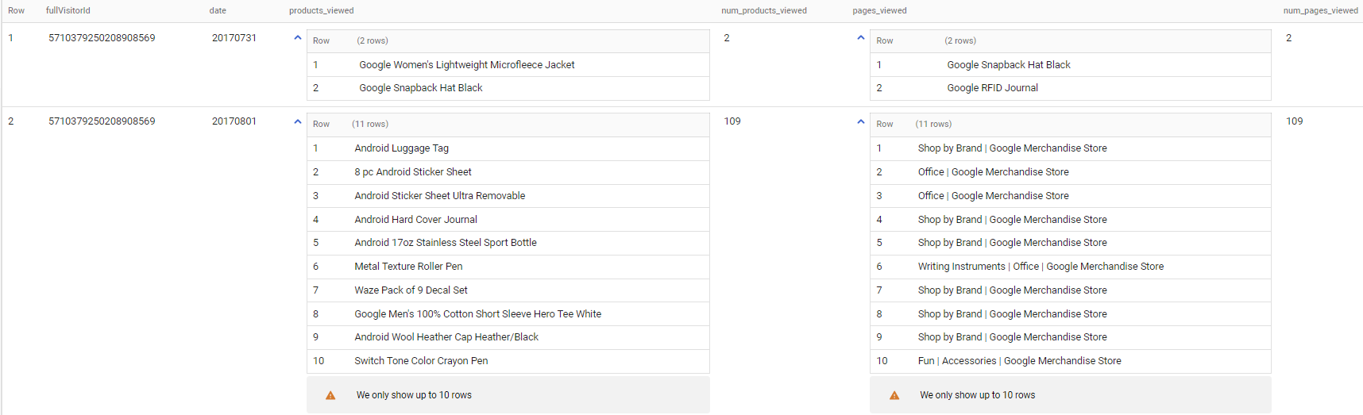The width and height of the screenshot is (1363, 415).
Task: Select Shop by Brand page in nested row 7
Action: click(x=1013, y=290)
